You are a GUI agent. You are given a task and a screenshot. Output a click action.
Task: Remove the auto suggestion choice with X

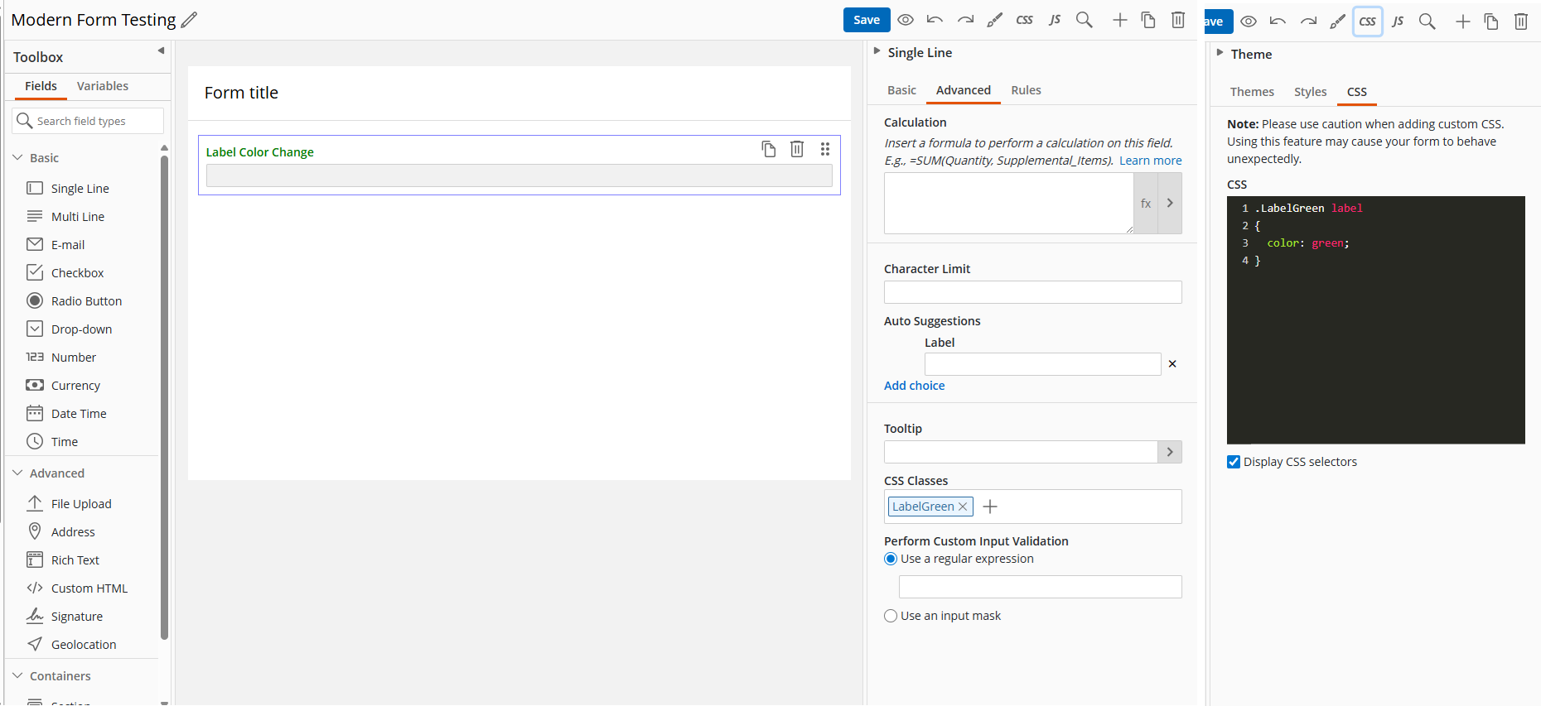pyautogui.click(x=1172, y=364)
